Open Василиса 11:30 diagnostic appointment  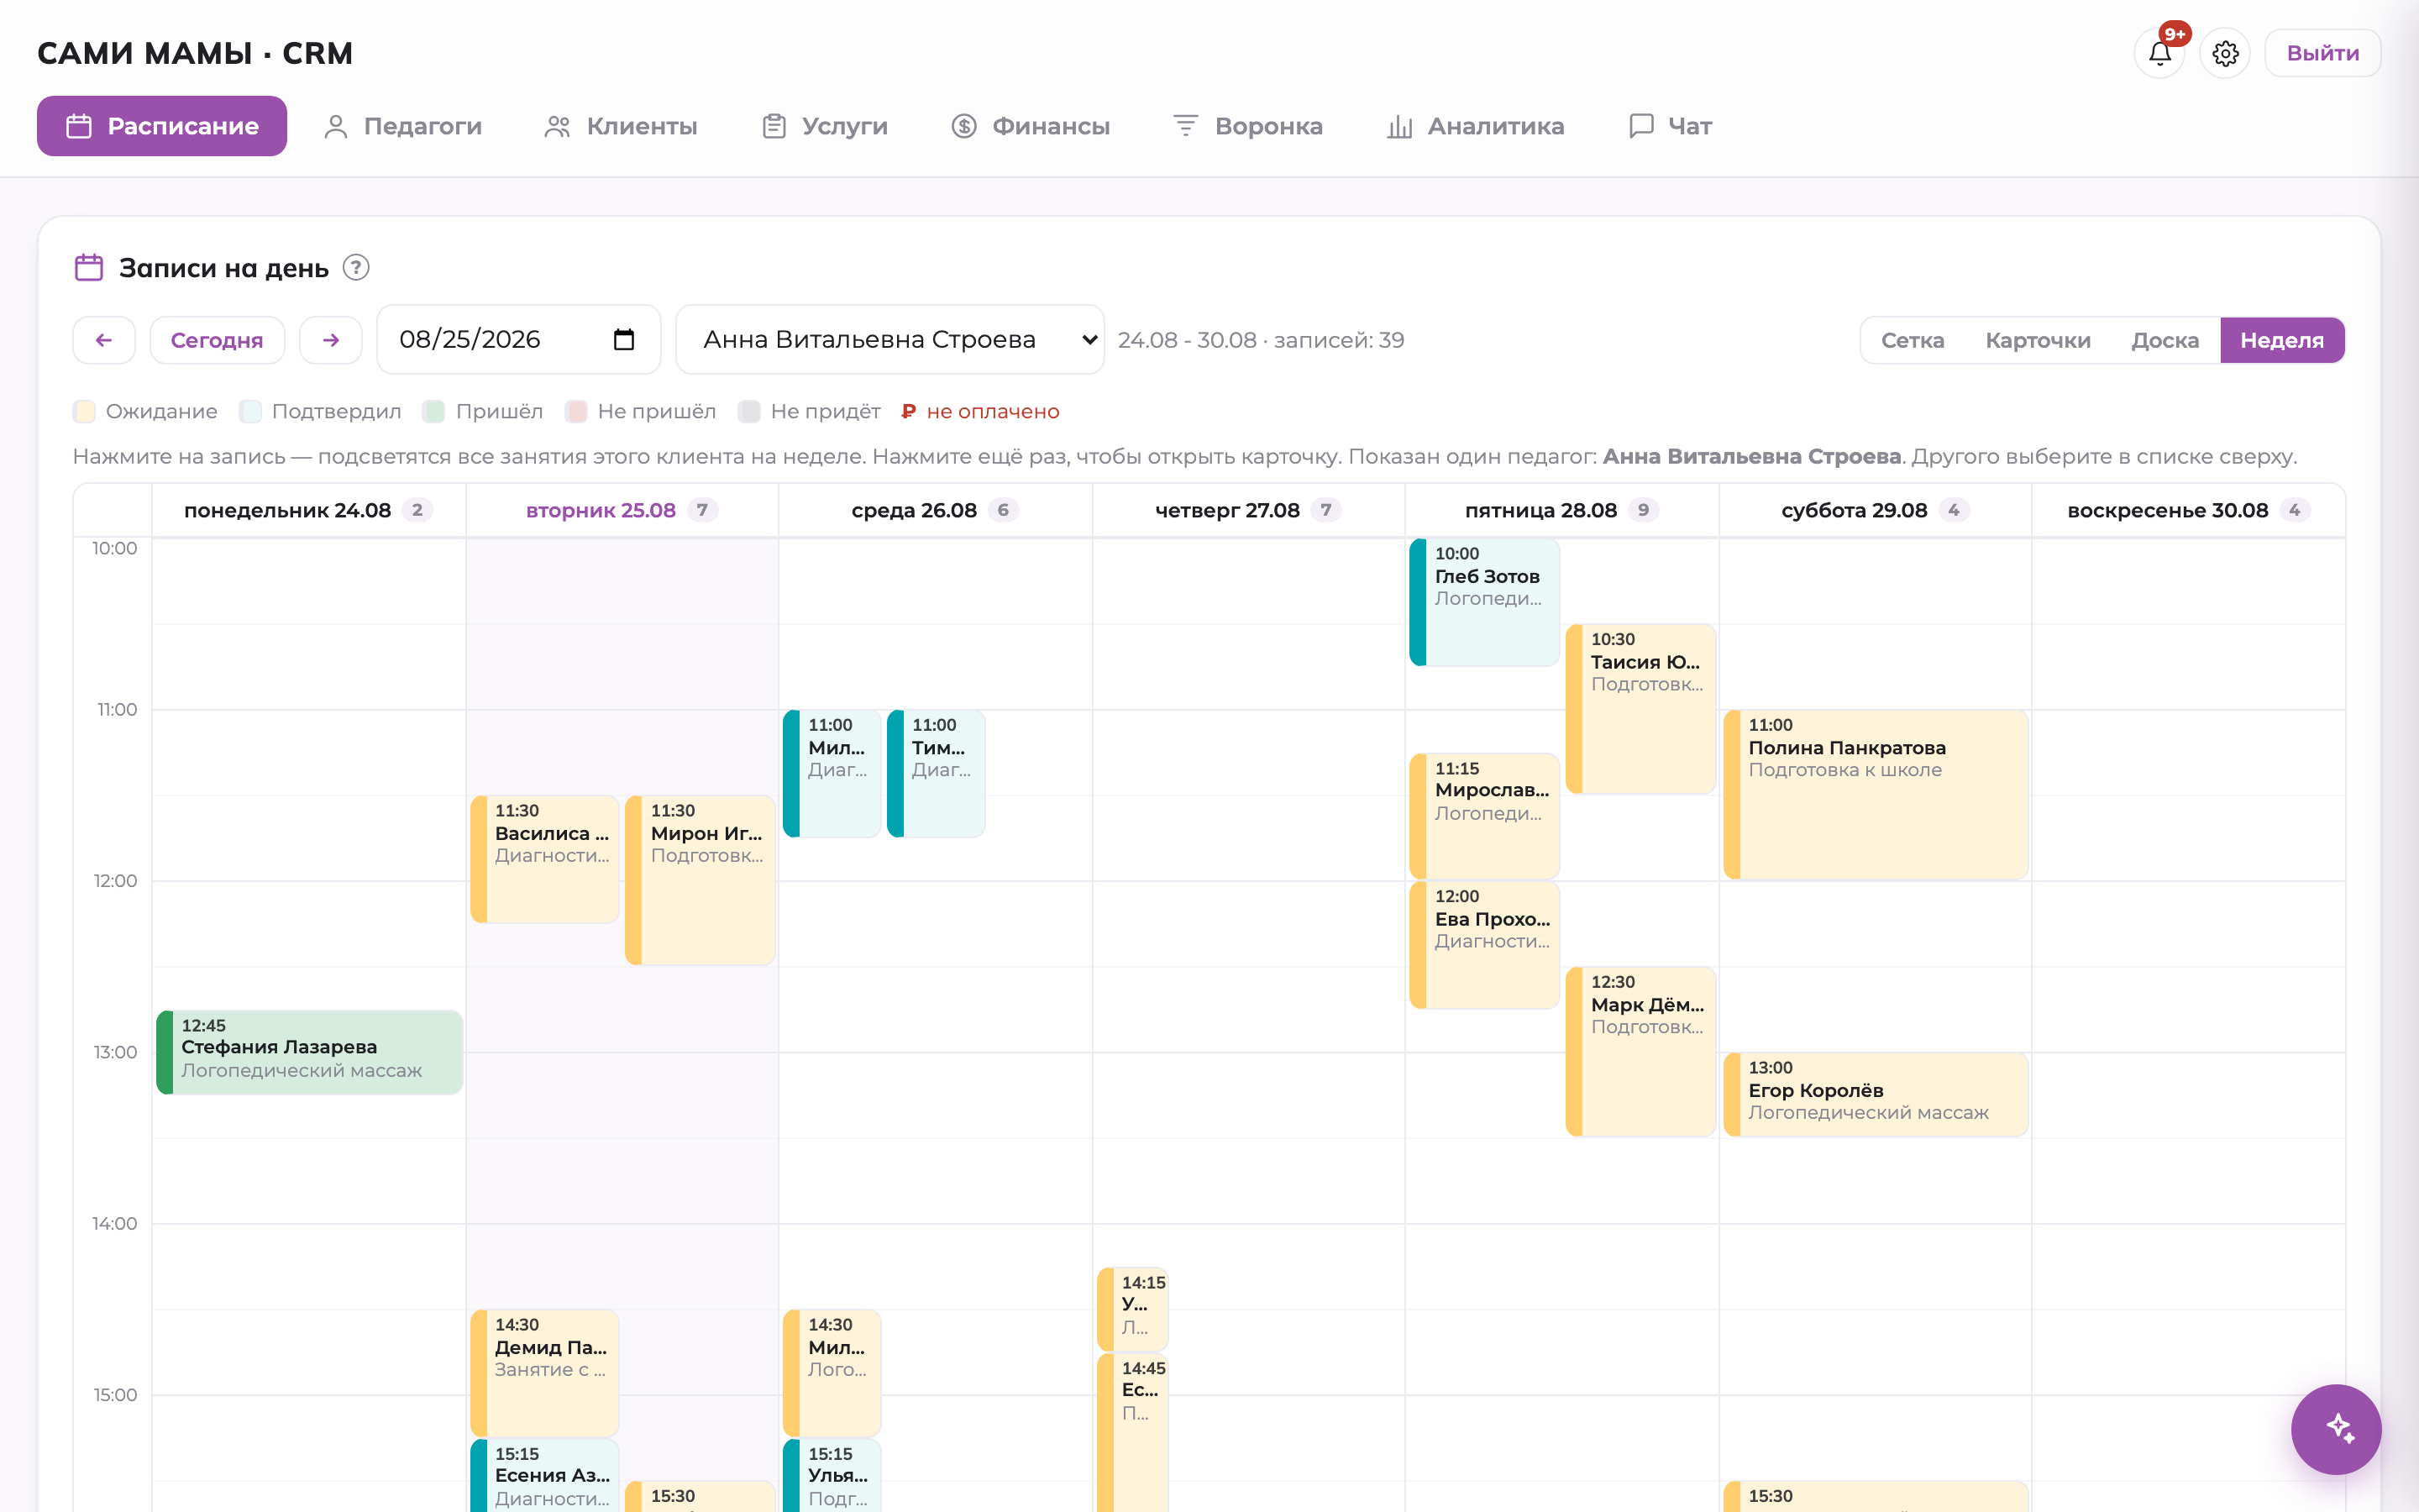point(545,859)
